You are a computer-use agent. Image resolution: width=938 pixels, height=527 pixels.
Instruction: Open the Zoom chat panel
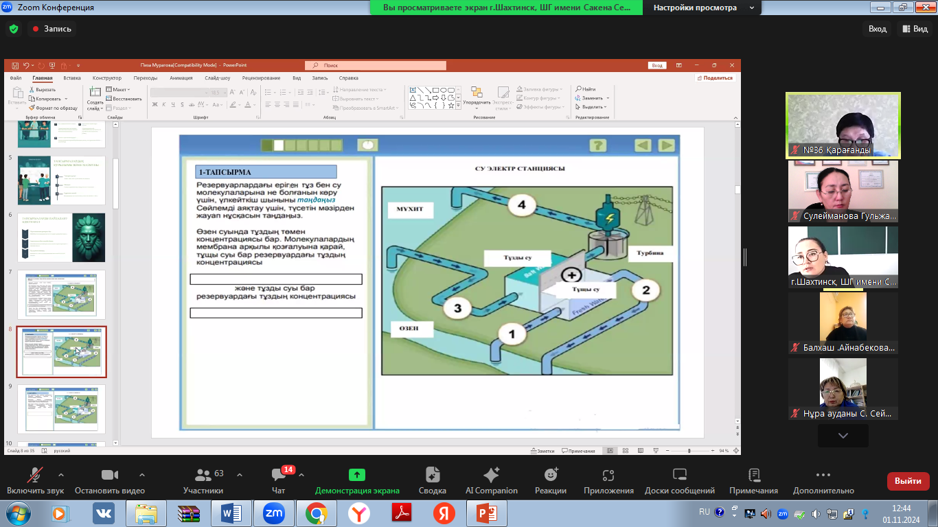[278, 480]
